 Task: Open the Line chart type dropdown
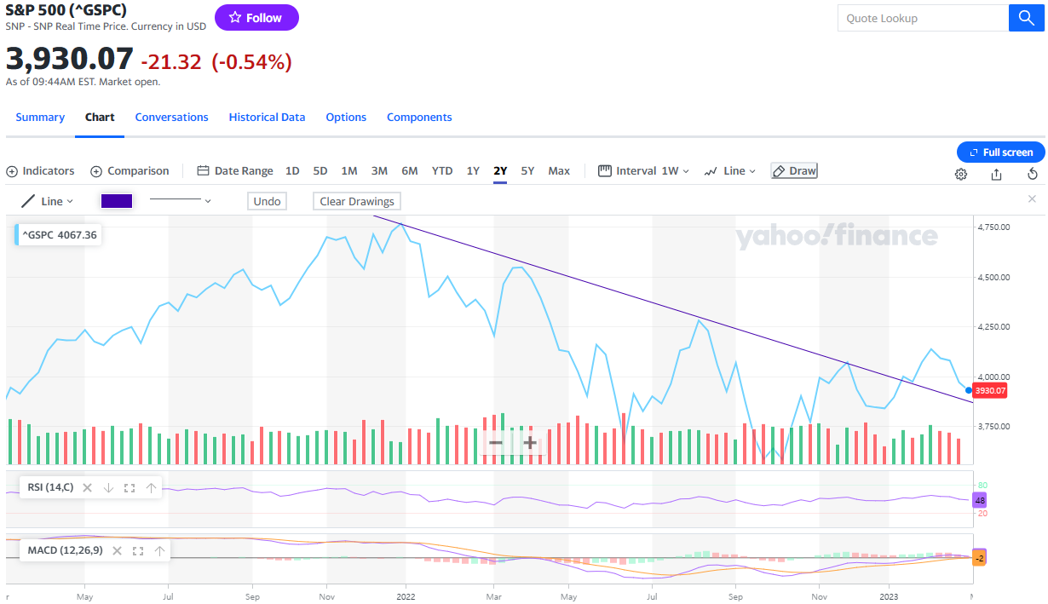(730, 170)
